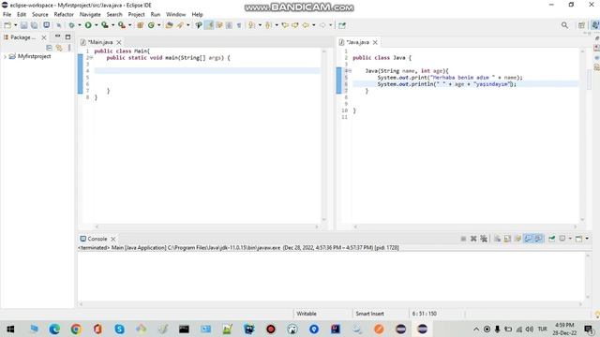Click the Pin Editor toolbar icon
Screen dimensions: 600x337
pos(342,25)
